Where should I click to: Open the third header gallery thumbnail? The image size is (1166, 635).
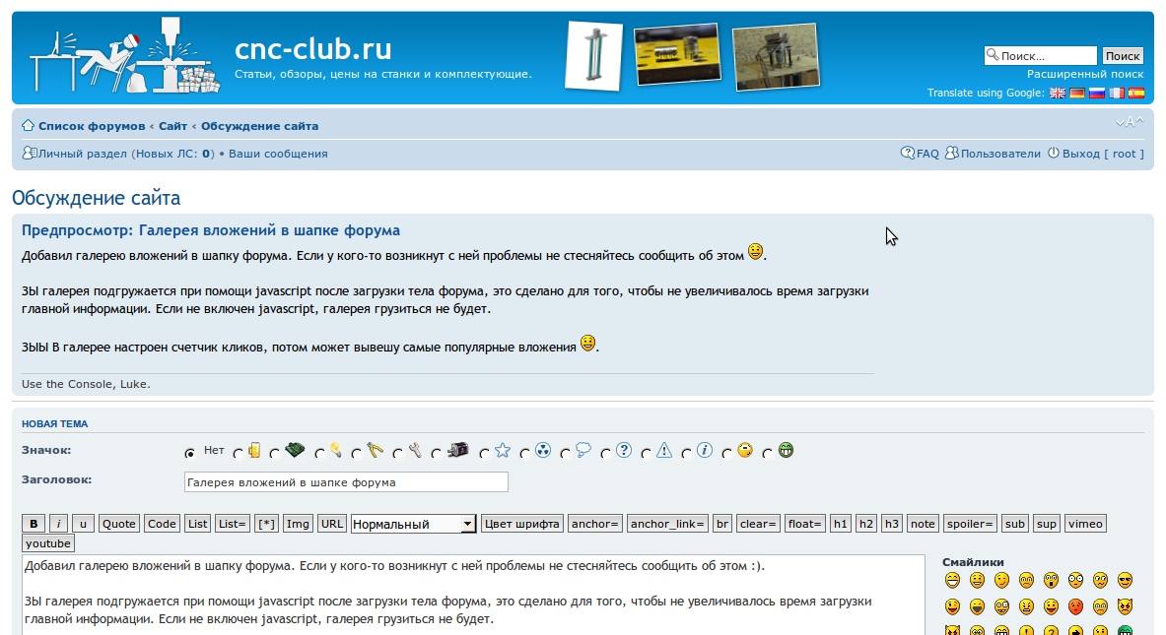point(777,56)
